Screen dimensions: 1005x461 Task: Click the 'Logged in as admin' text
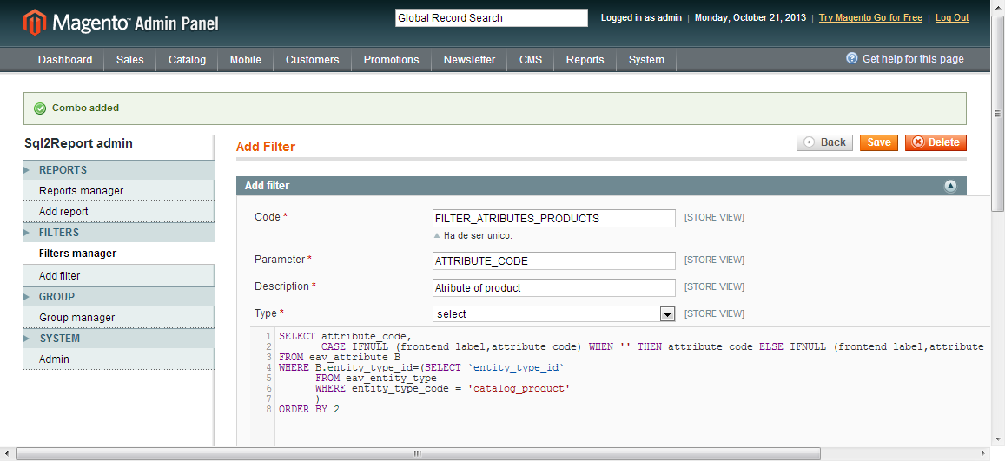[641, 18]
